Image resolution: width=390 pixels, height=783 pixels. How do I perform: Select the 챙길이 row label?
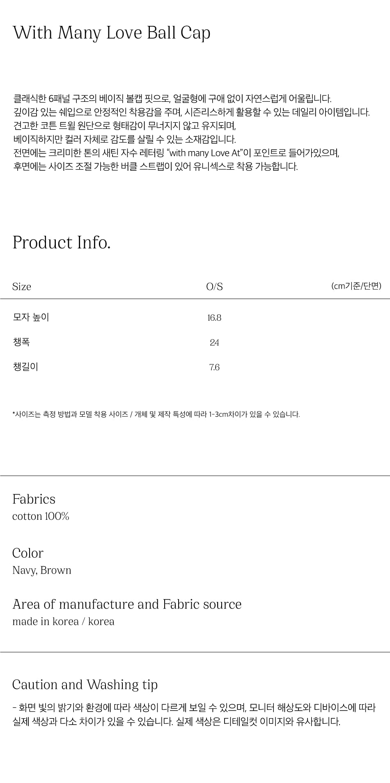pos(25,367)
